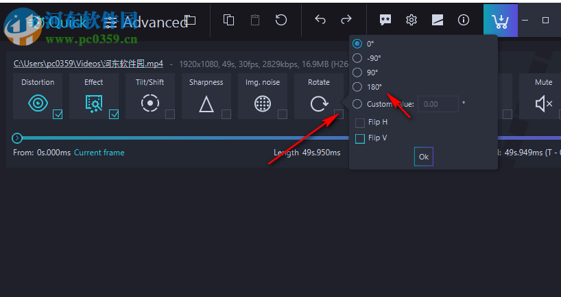561x297 pixels.
Task: Open the info about icon
Action: [x=464, y=20]
